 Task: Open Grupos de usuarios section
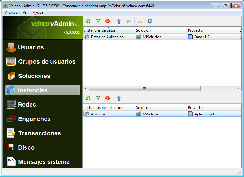pos(43,62)
